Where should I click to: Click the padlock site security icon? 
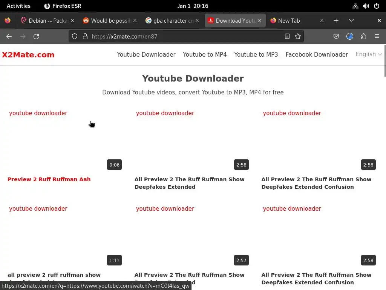[x=85, y=37]
